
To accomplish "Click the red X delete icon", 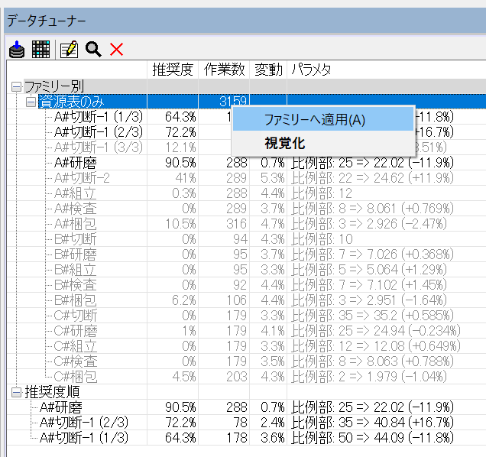I will [116, 50].
